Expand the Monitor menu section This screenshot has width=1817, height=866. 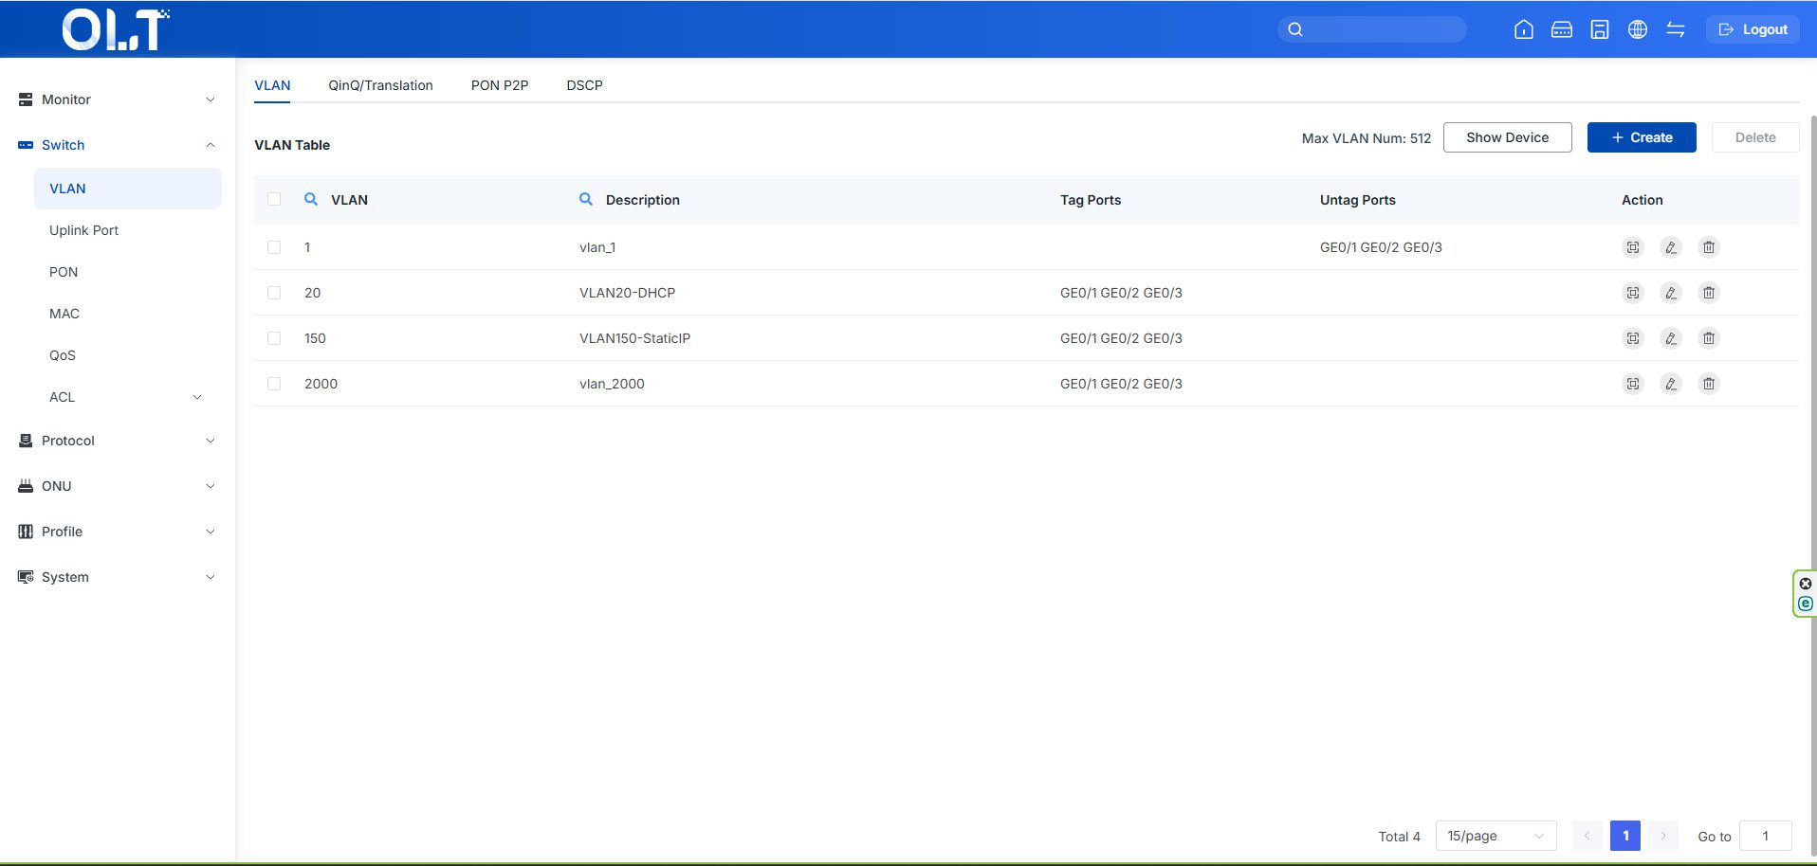click(x=118, y=99)
